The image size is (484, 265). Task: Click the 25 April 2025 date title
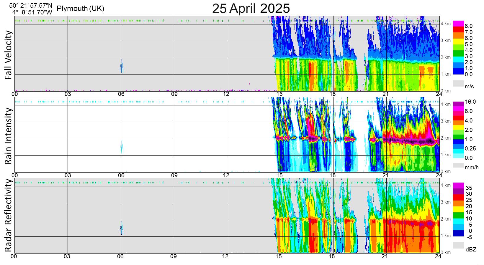(251, 8)
